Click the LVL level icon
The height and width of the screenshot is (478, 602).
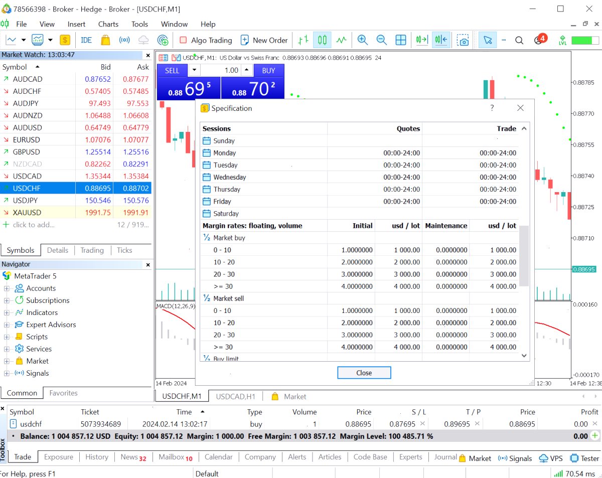[562, 40]
